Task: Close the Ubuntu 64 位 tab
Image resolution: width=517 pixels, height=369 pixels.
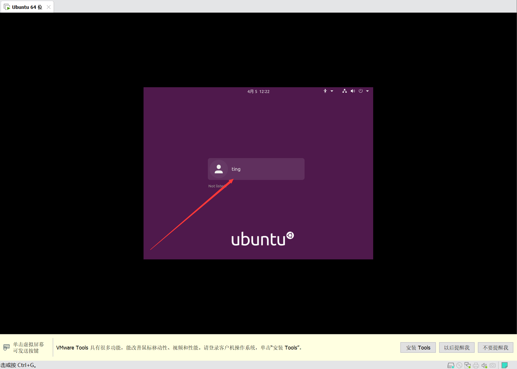Action: pyautogui.click(x=49, y=7)
